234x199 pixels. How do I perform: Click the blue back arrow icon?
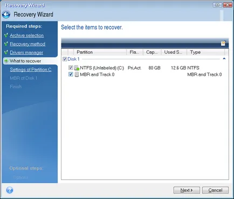click(x=6, y=15)
